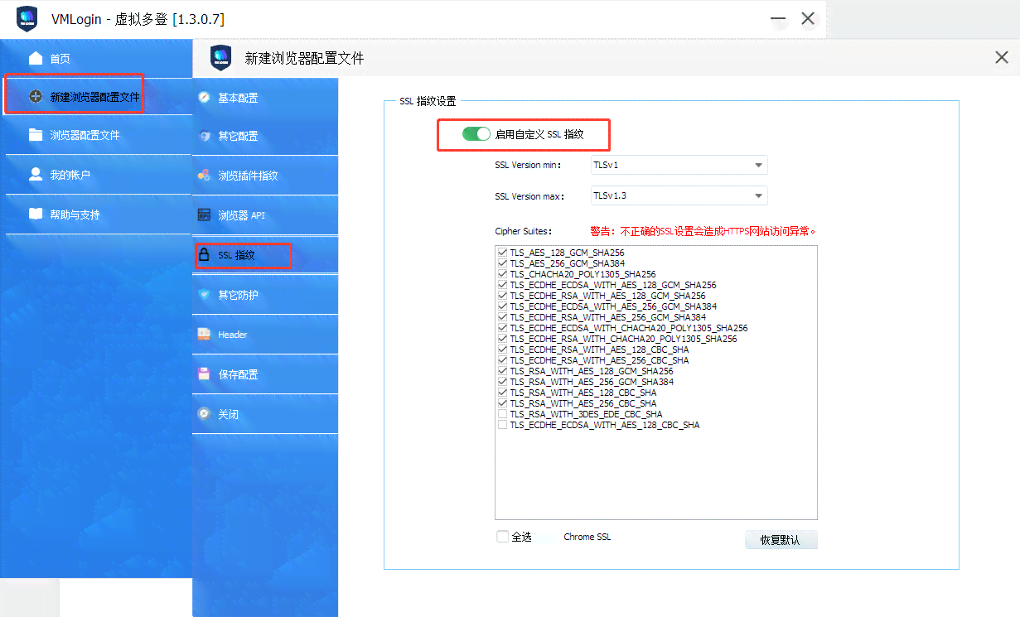Uncheck TLS_RSA_WITH_AES_128_GCM_SHA256 cipher
The image size is (1020, 617).
pos(502,370)
